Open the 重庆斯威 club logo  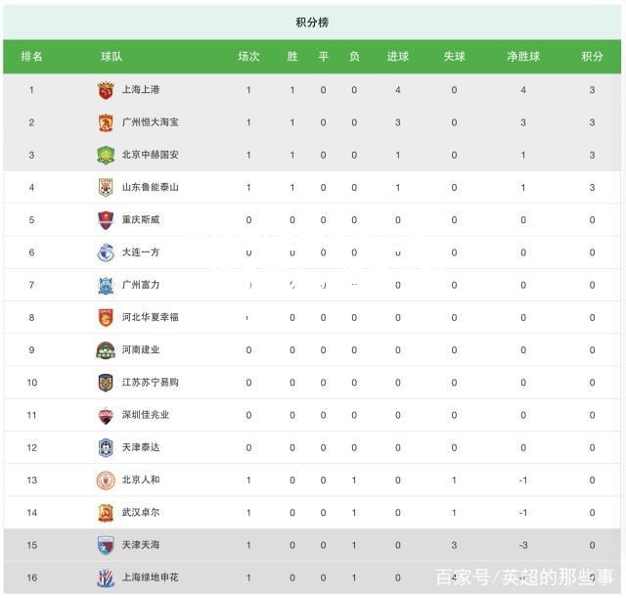pos(106,220)
